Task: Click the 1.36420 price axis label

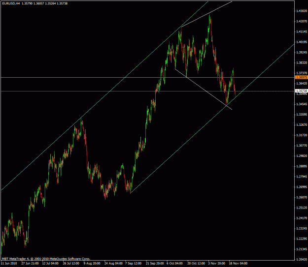Action: [302, 84]
